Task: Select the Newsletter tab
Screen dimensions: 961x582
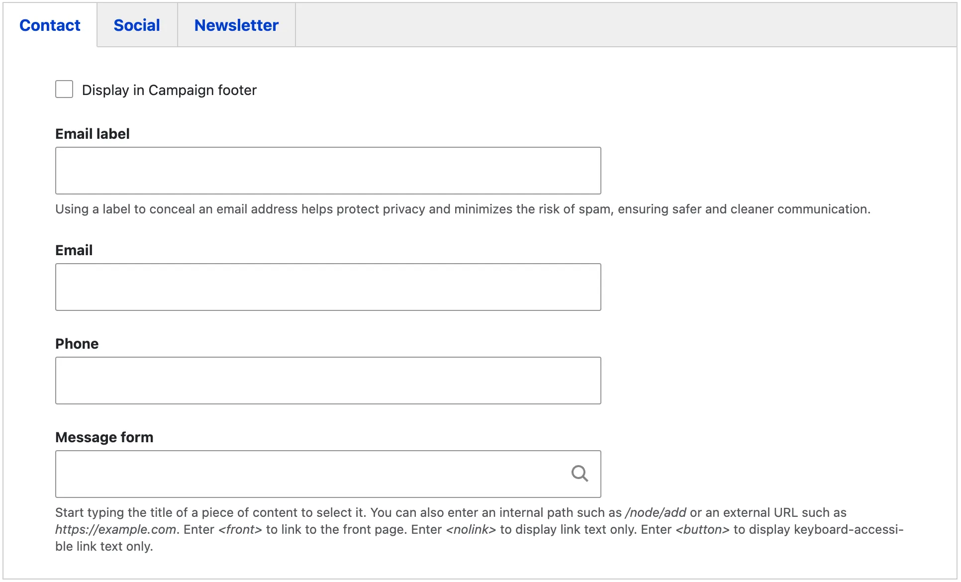Action: (236, 25)
